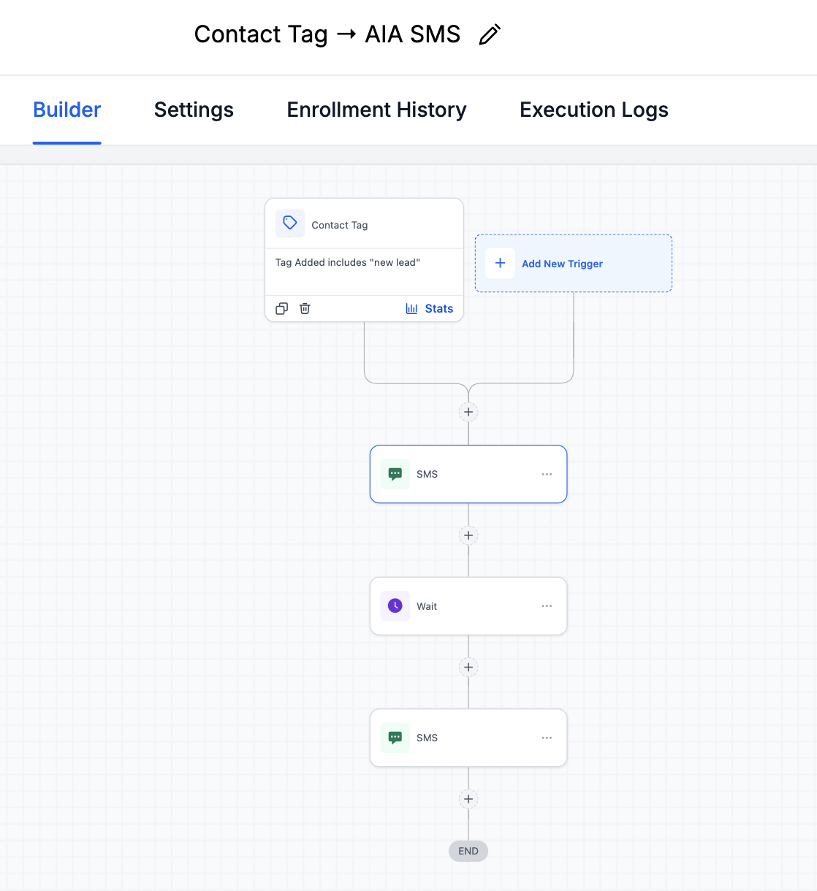Open the three-dot menu on the Wait step
Screen dimensions: 817x891
coord(547,605)
